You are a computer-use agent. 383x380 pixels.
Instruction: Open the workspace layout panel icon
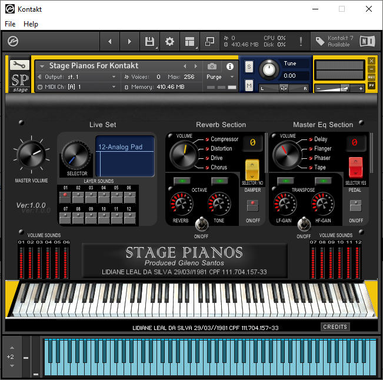[190, 42]
